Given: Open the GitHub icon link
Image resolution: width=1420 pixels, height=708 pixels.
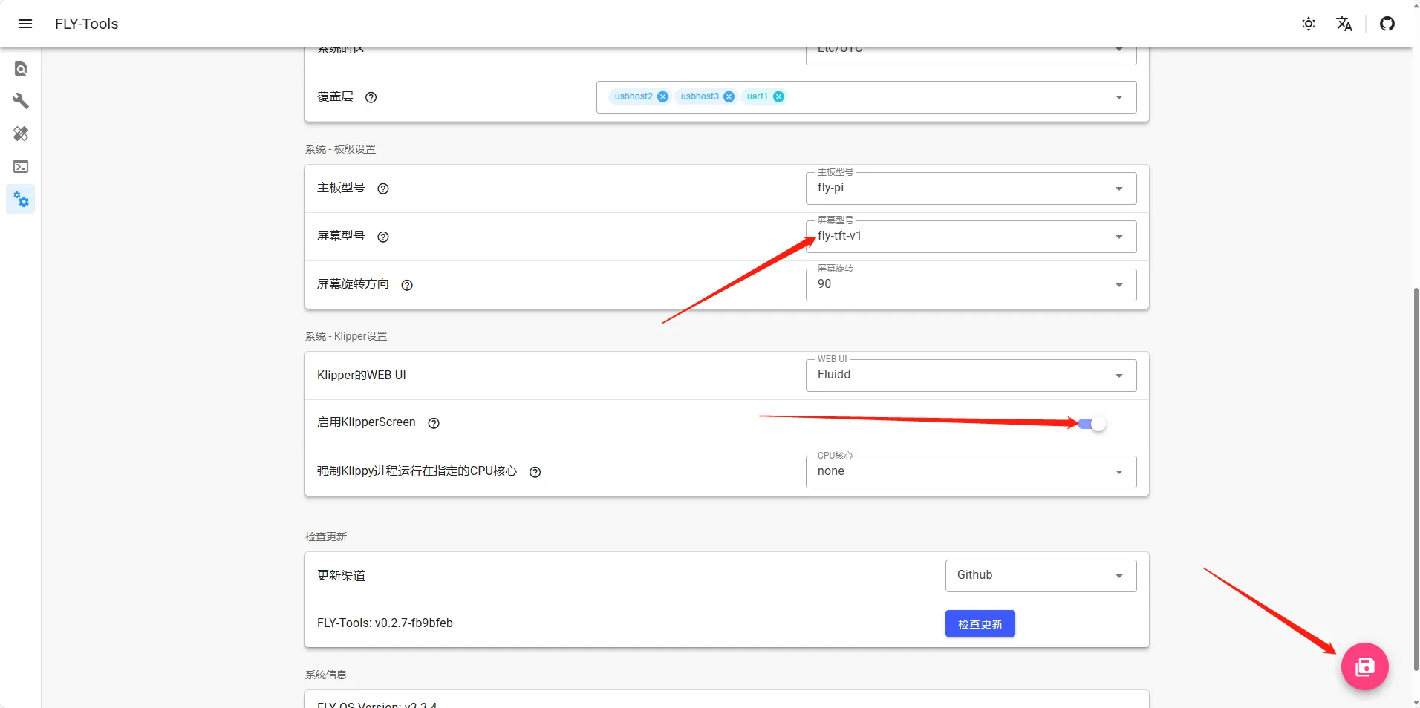Looking at the screenshot, I should click(x=1387, y=24).
